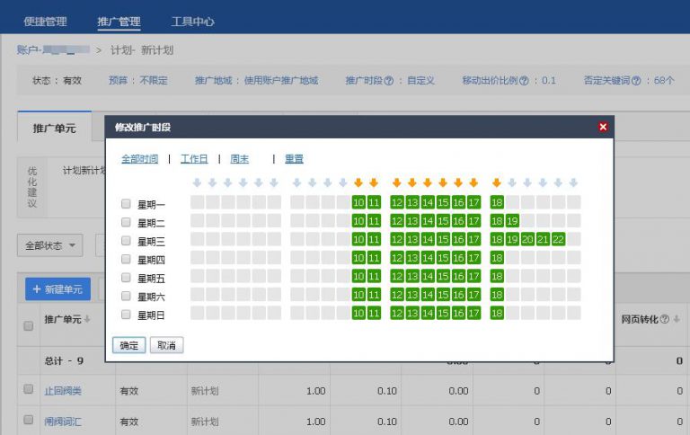The height and width of the screenshot is (435, 690).
Task: Click the first gray arrow in hour header
Action: click(197, 182)
